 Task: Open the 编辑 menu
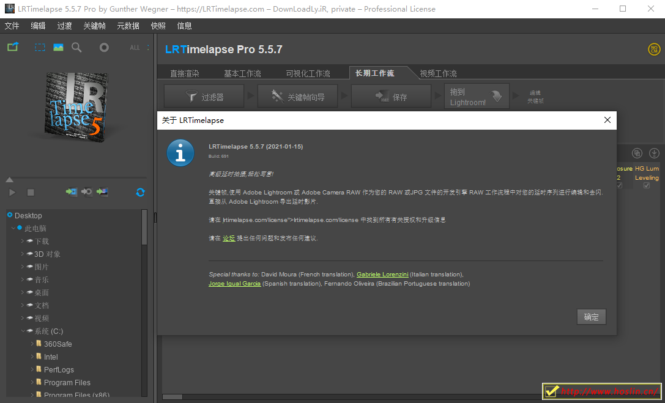click(38, 26)
